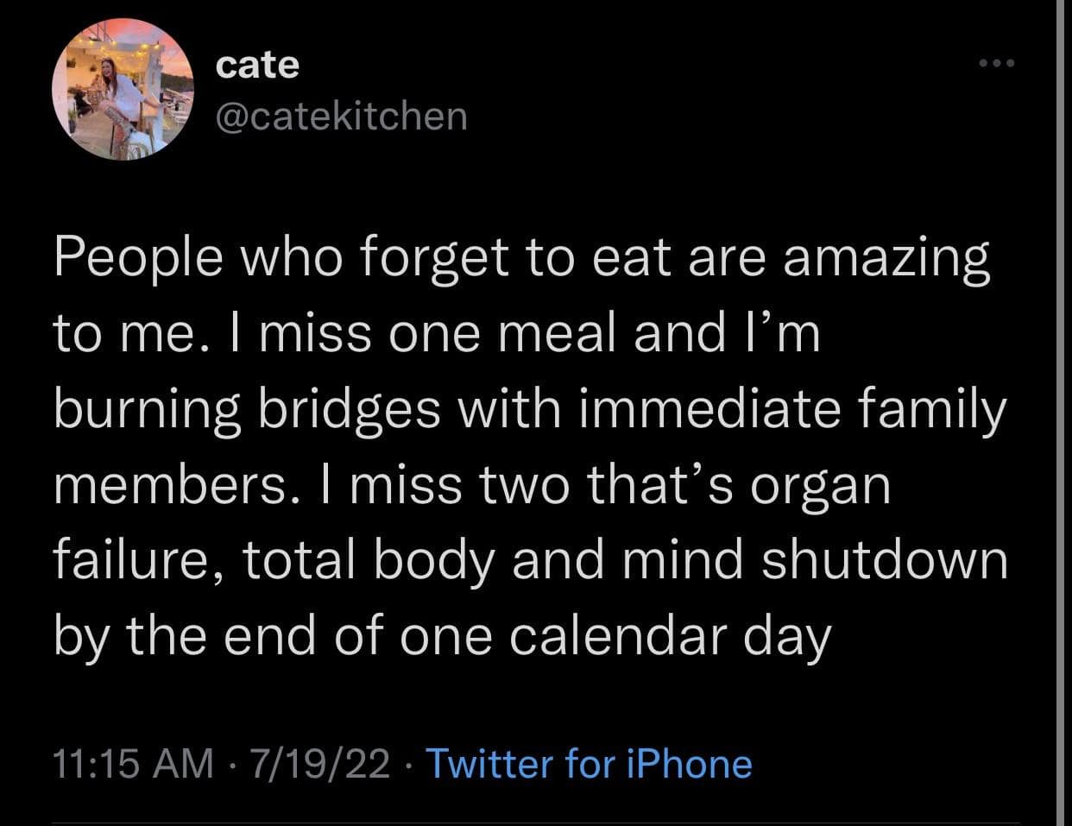Screen dimensions: 1072x826
Task: Click the word "shutdown" in the tweet
Action: (883, 559)
